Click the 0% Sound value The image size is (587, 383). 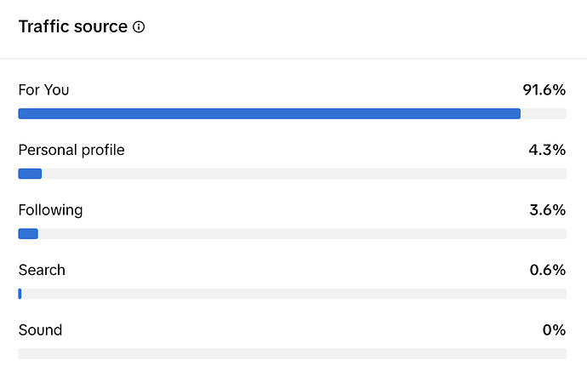coord(554,330)
